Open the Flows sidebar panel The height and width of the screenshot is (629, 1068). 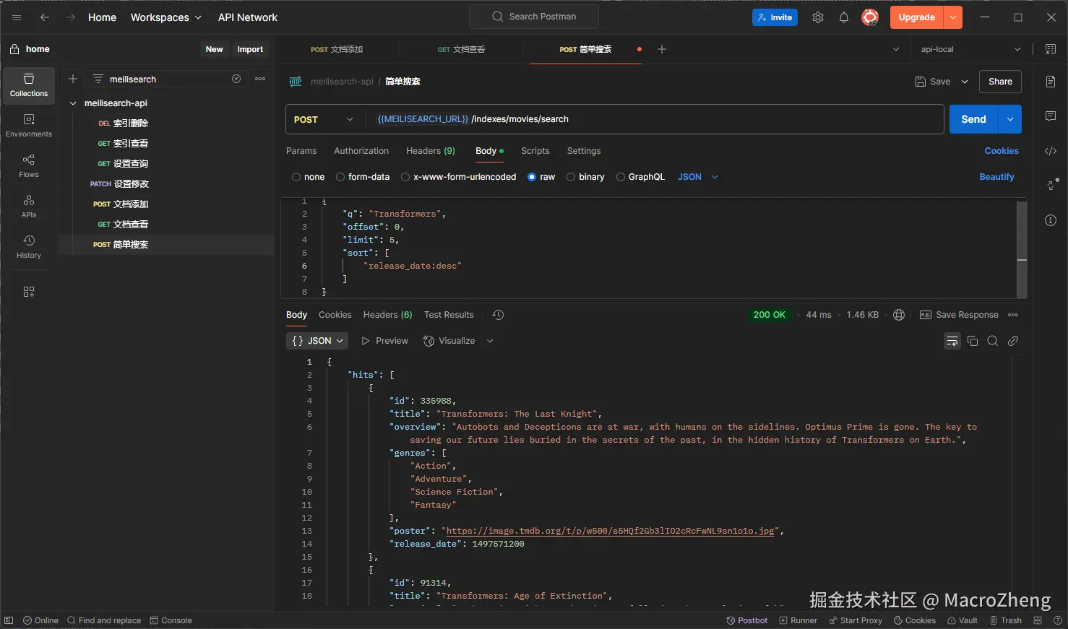click(x=29, y=166)
